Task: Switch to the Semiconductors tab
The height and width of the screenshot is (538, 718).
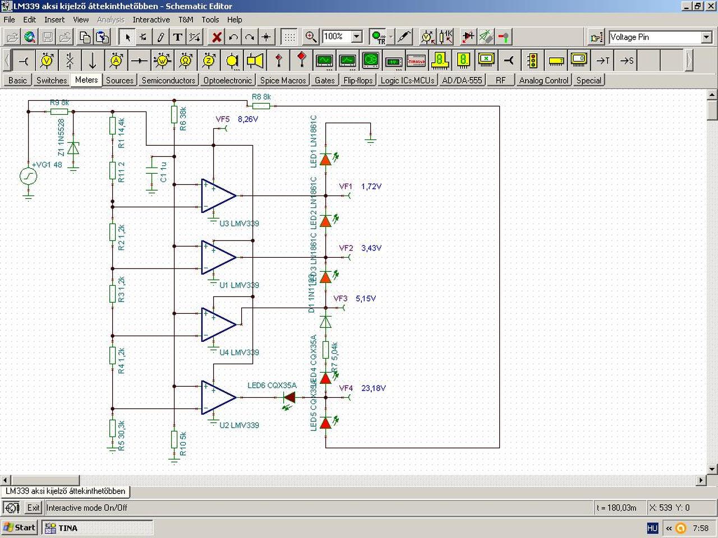Action: point(168,80)
